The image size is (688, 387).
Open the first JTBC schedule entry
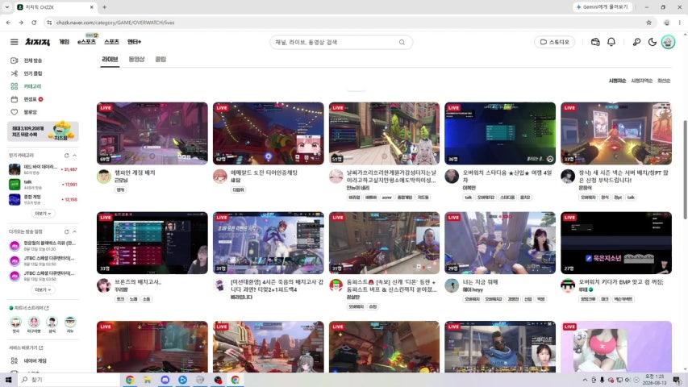(x=43, y=260)
